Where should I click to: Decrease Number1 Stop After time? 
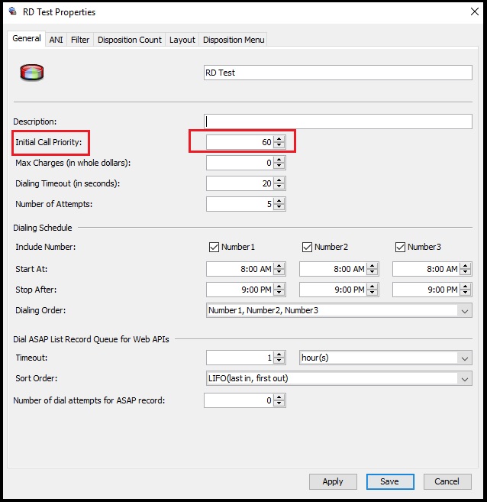click(x=279, y=293)
